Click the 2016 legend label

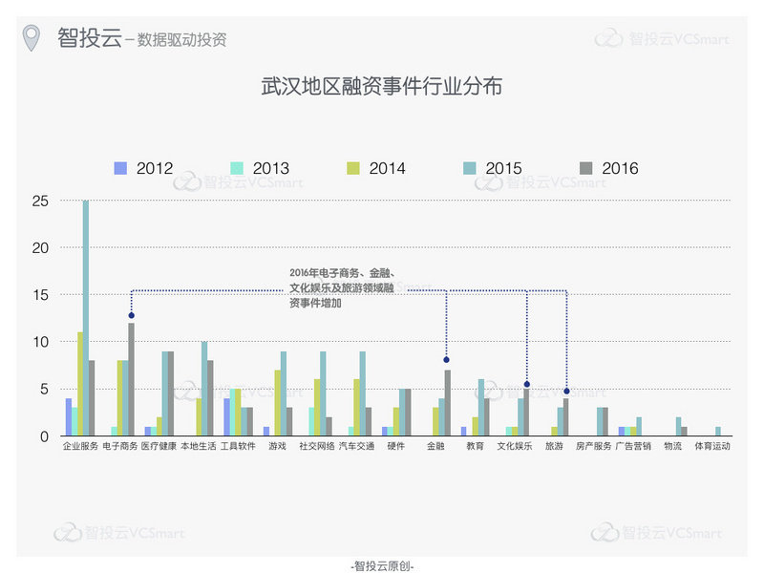(621, 169)
